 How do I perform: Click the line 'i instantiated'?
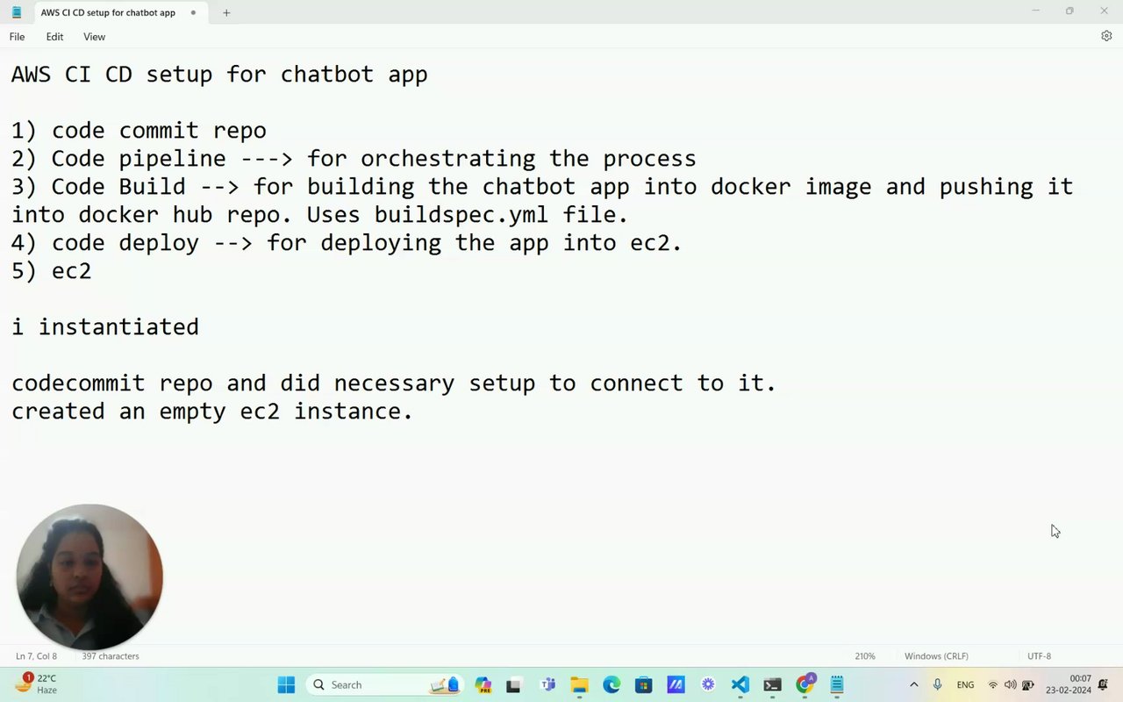(105, 327)
